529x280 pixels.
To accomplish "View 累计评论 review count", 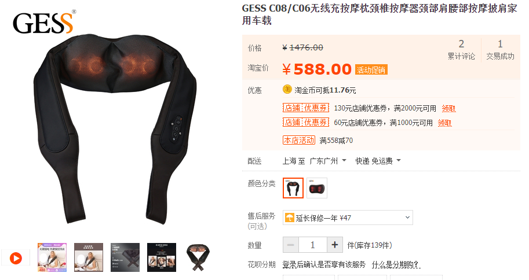I will coord(461,50).
